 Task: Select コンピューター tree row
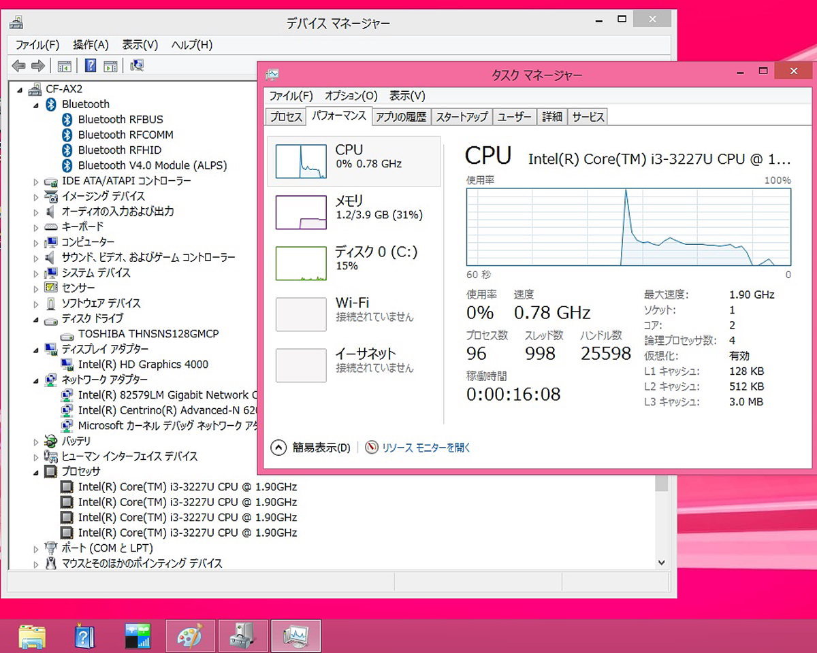(x=88, y=242)
